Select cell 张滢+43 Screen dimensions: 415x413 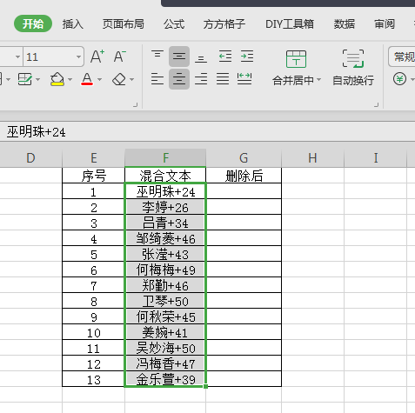pos(165,254)
